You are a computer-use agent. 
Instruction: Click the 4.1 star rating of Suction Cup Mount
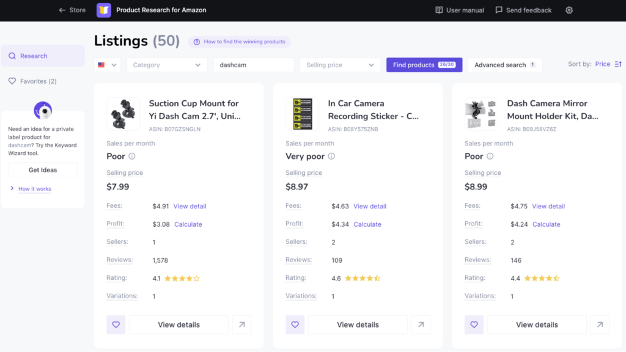click(176, 279)
